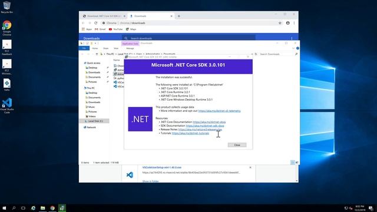Viewport: 377px width, 212px height.
Task: Open the Manage ribbon tab in Explorer
Action: (x=130, y=48)
